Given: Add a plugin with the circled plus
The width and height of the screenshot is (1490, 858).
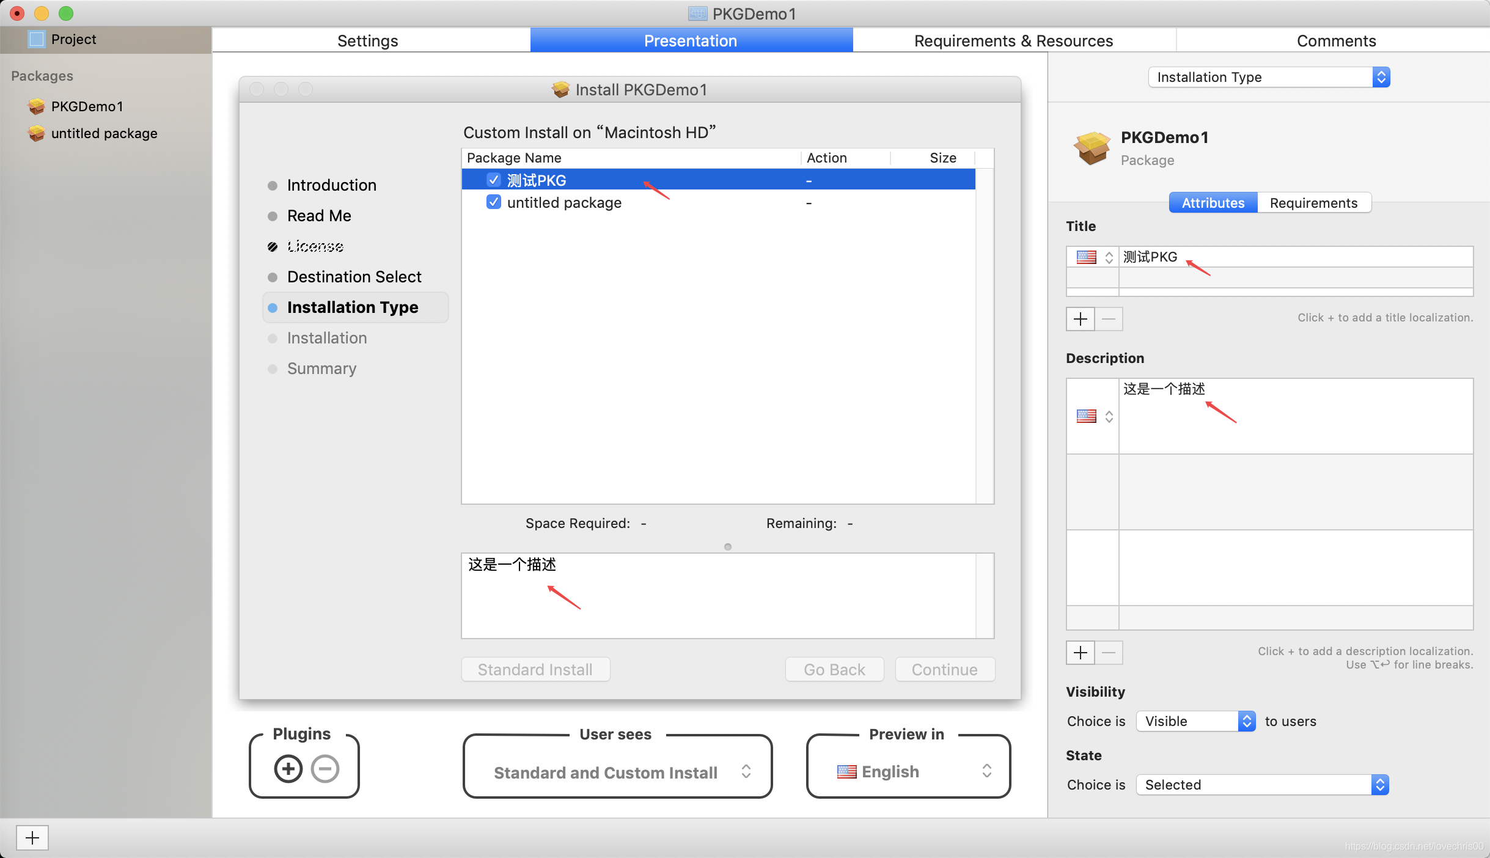Looking at the screenshot, I should (x=288, y=769).
